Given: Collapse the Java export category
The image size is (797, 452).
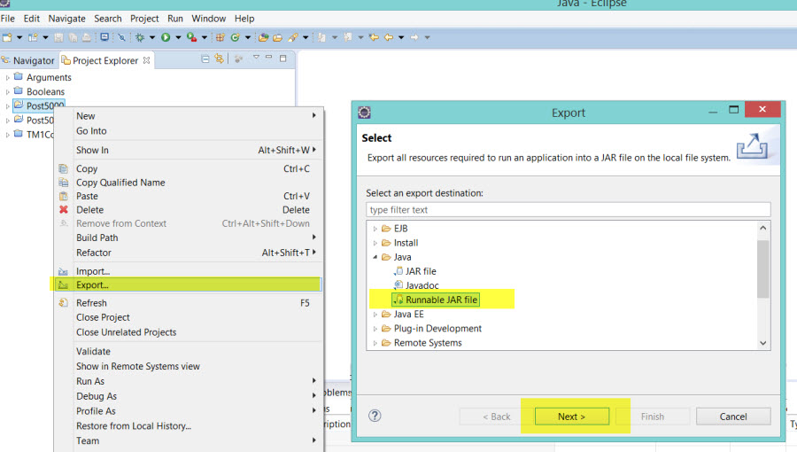Looking at the screenshot, I should [x=375, y=257].
